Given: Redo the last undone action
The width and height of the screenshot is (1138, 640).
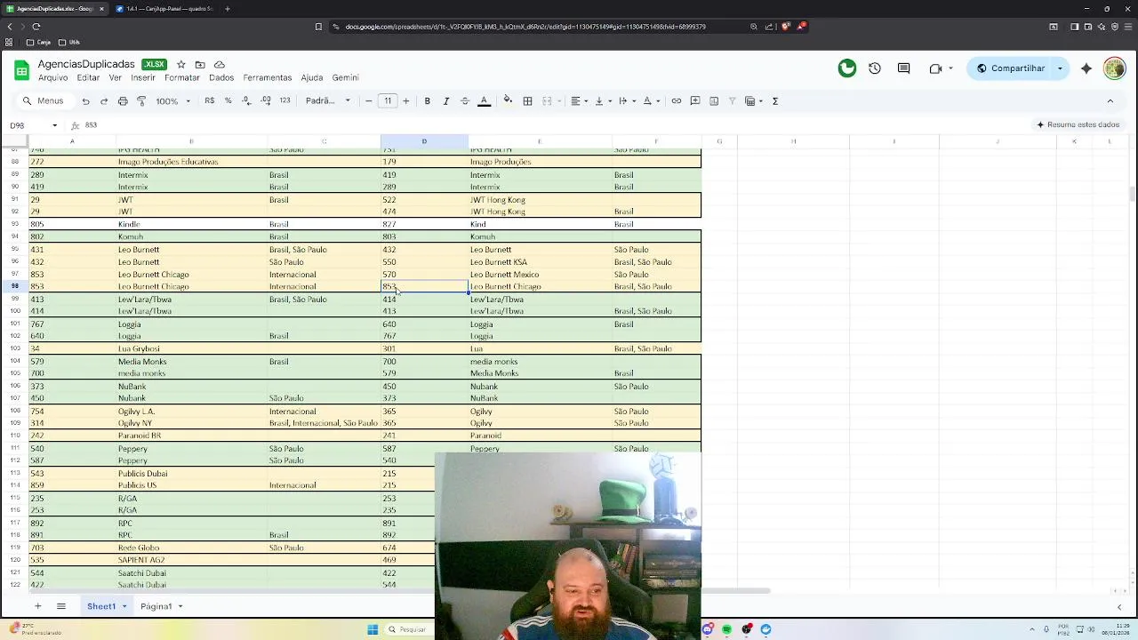Looking at the screenshot, I should coord(104,101).
